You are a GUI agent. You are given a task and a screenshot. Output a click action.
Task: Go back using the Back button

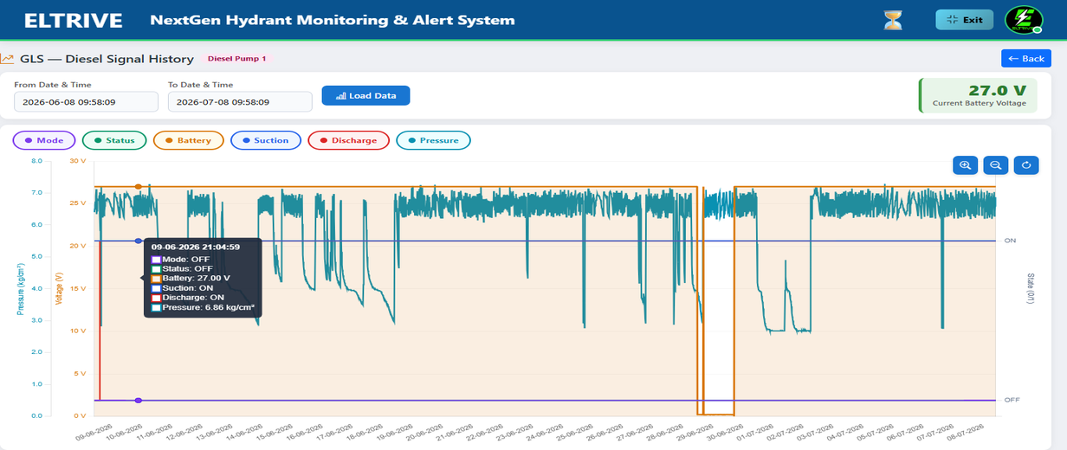1026,59
